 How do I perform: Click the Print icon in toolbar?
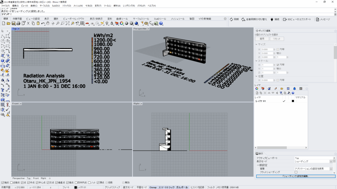pos(18,23)
